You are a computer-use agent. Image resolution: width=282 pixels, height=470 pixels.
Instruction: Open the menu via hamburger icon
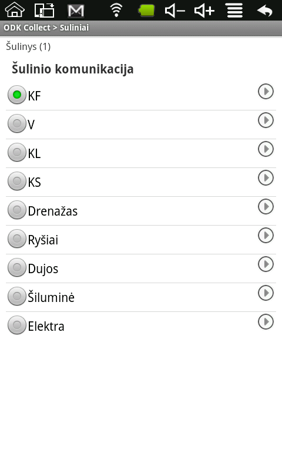tap(234, 11)
